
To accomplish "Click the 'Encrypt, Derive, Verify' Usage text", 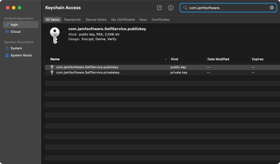I will 99,39.
